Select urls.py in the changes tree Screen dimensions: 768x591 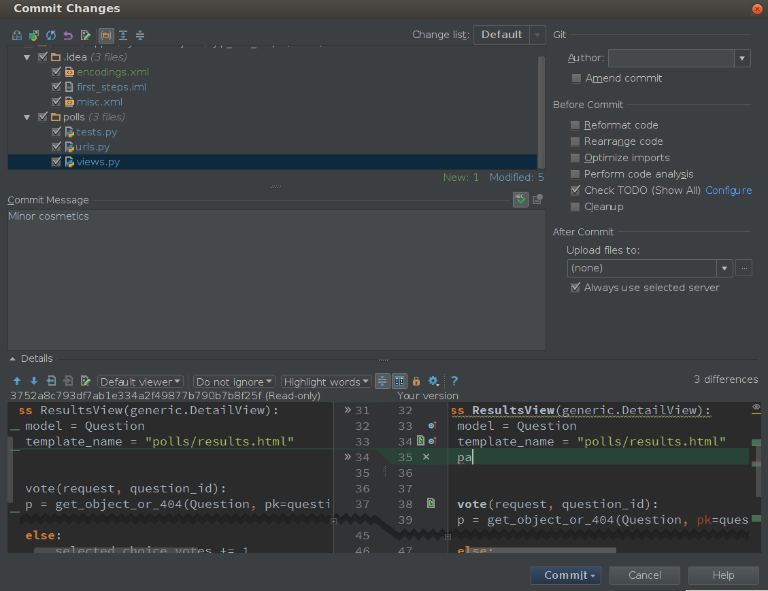(x=93, y=147)
